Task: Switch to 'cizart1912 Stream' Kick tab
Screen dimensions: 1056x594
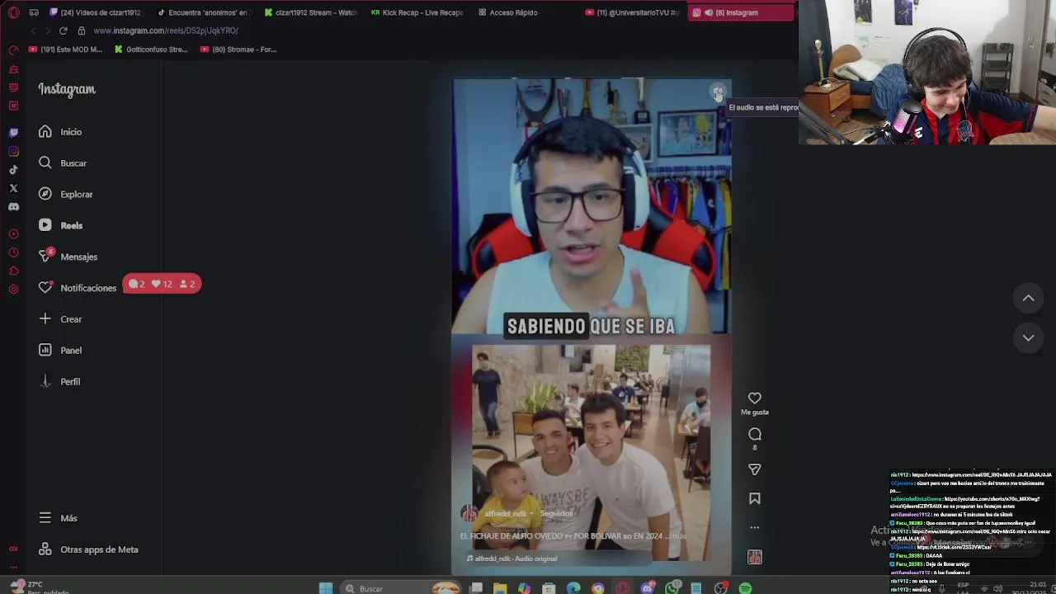Action: point(311,12)
